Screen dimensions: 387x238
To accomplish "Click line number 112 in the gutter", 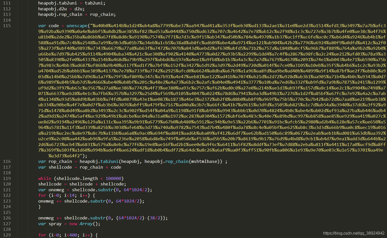I will (x=7, y=9).
